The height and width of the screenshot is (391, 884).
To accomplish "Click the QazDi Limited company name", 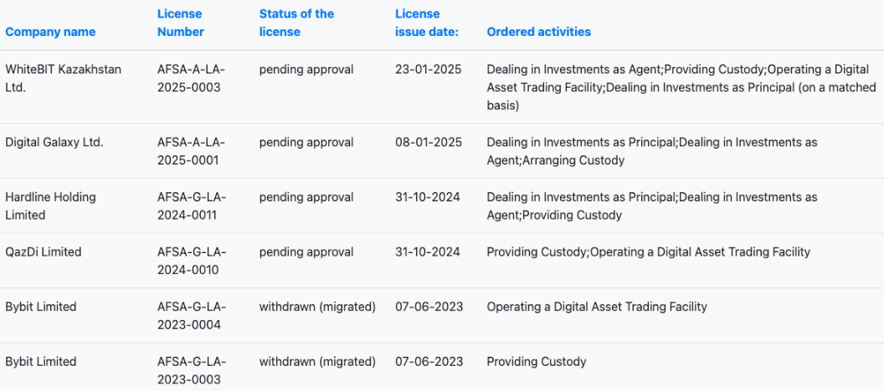I will click(x=44, y=251).
